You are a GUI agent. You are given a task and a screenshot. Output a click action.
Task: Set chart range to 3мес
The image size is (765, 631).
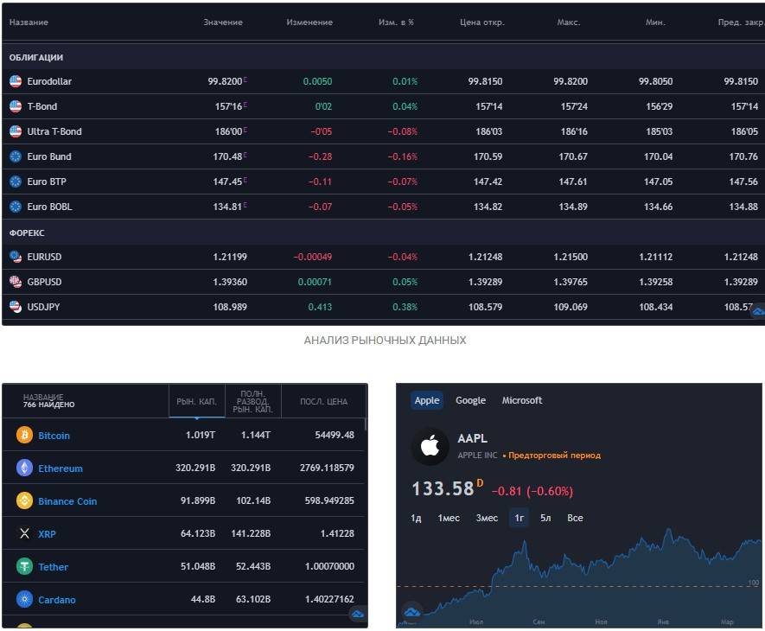487,518
